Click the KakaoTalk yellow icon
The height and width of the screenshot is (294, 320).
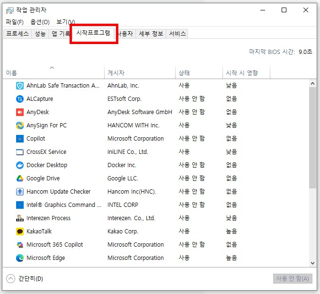point(20,232)
